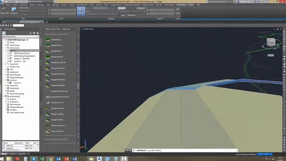Switch to the Start document tab
Image resolution: width=286 pixels, height=161 pixels.
pos(4,22)
